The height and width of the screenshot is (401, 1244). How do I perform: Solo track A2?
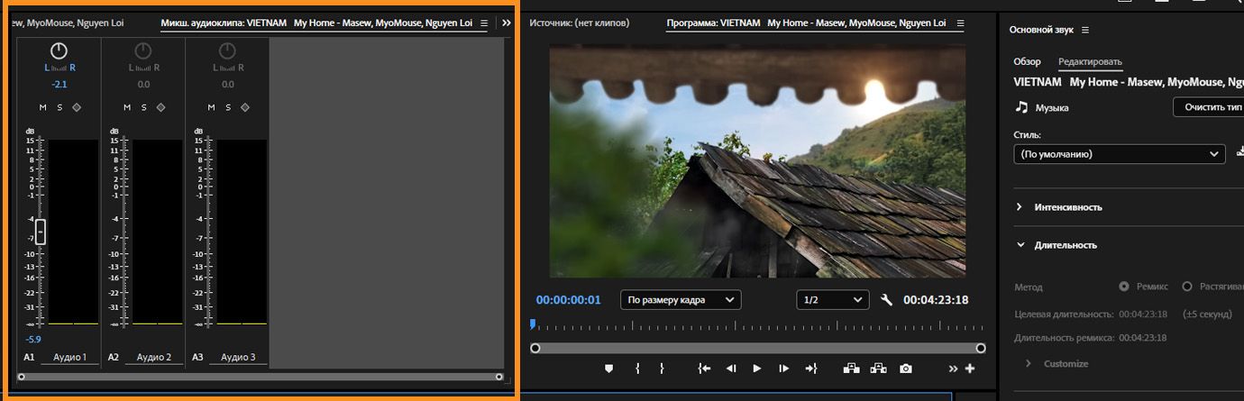[x=143, y=107]
